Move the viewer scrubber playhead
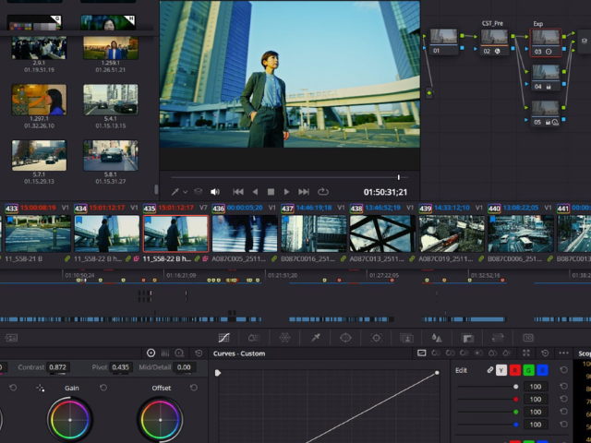Image resolution: width=591 pixels, height=443 pixels. click(398, 177)
